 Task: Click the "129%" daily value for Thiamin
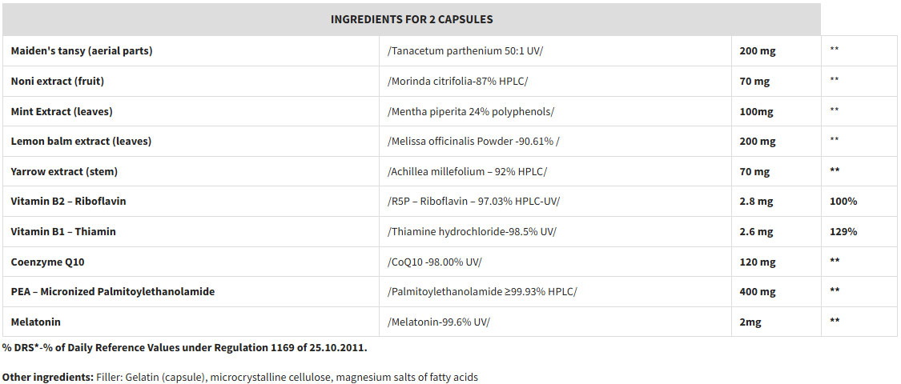coord(843,231)
